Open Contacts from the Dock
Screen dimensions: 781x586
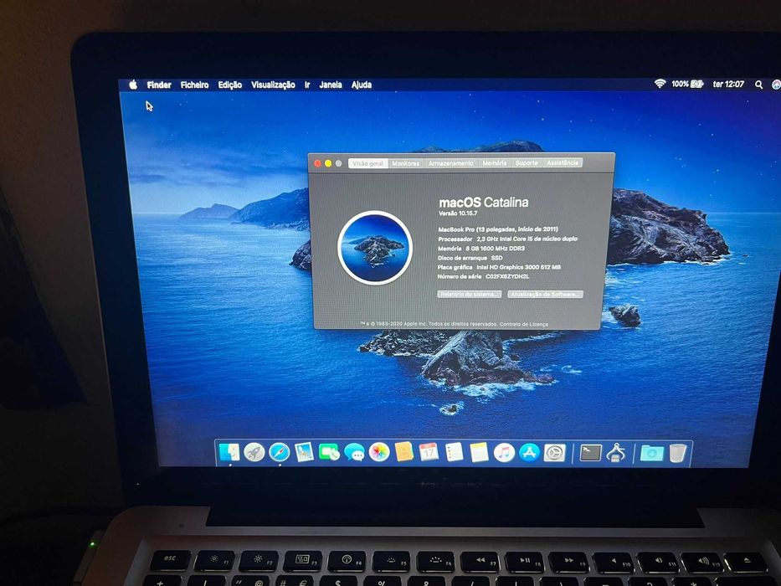point(404,452)
